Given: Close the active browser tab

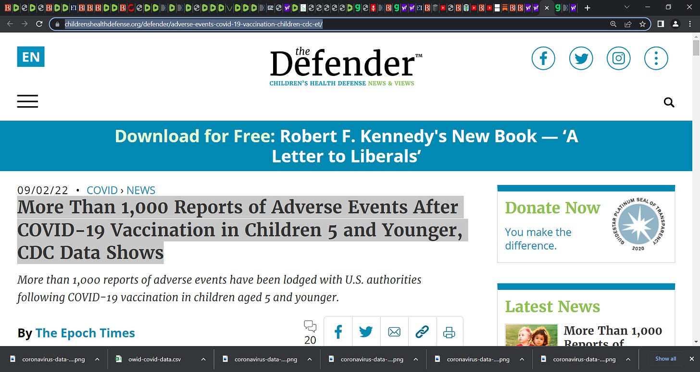Looking at the screenshot, I should click(x=547, y=8).
